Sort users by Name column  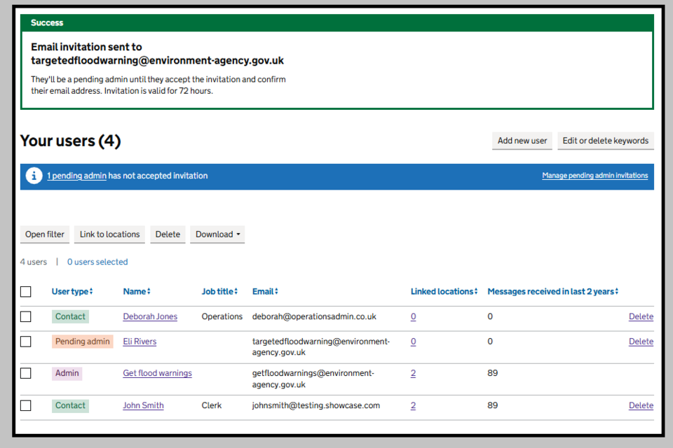tap(137, 291)
